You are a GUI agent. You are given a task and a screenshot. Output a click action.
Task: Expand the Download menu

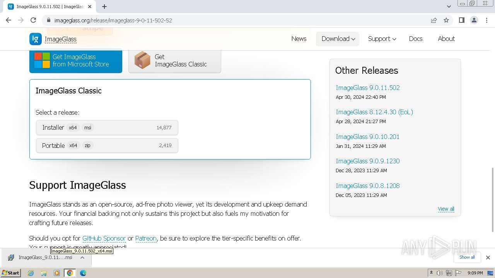click(x=338, y=39)
